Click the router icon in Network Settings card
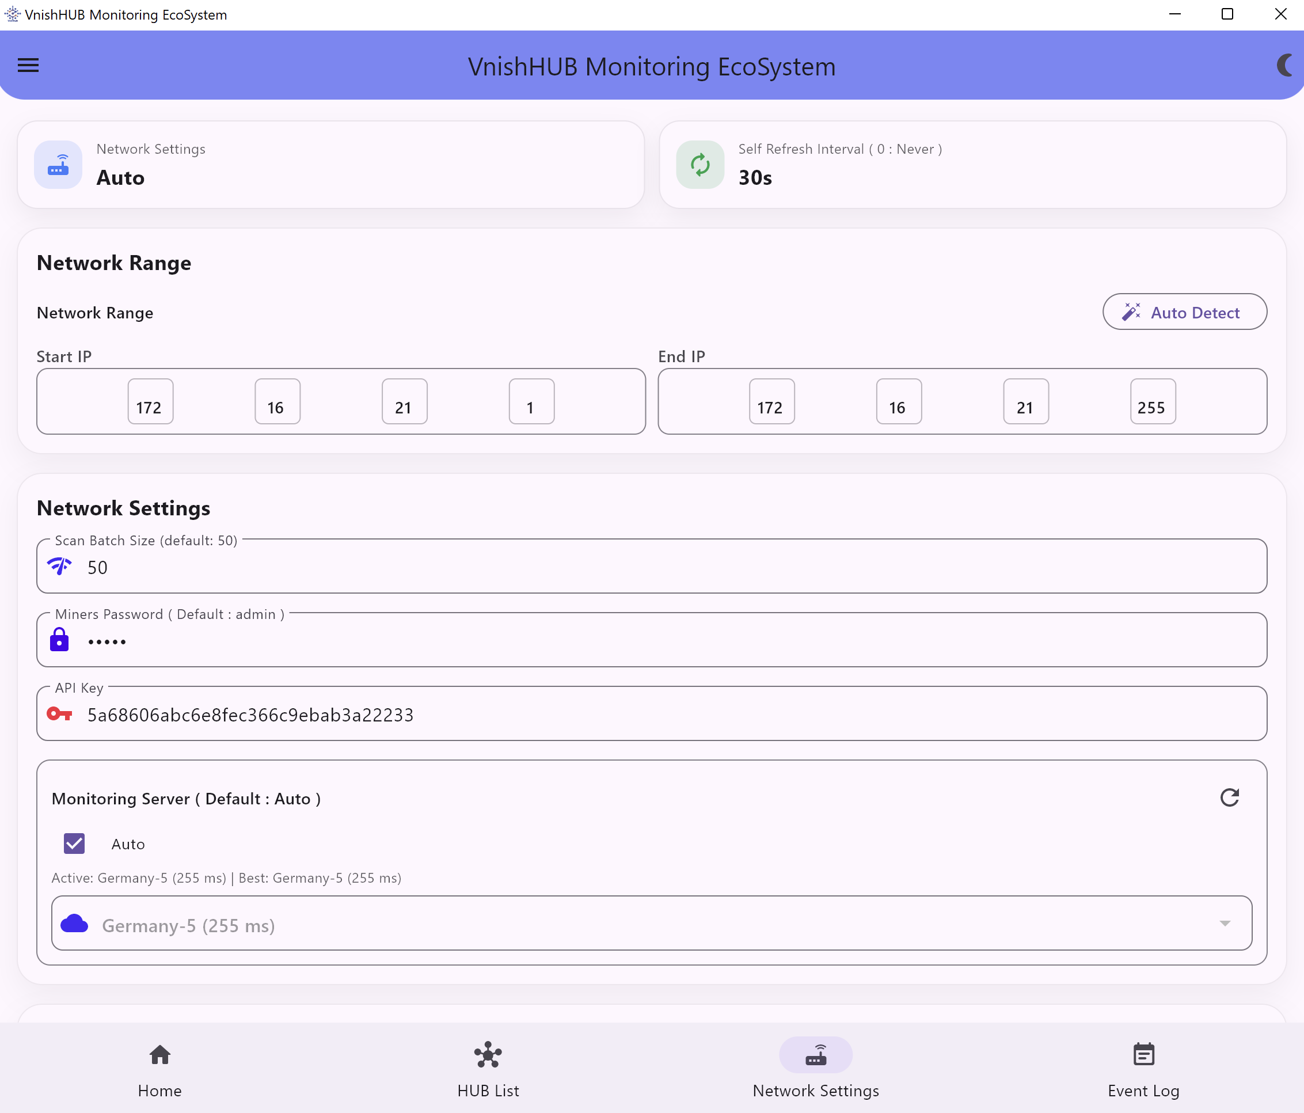 pyautogui.click(x=58, y=165)
